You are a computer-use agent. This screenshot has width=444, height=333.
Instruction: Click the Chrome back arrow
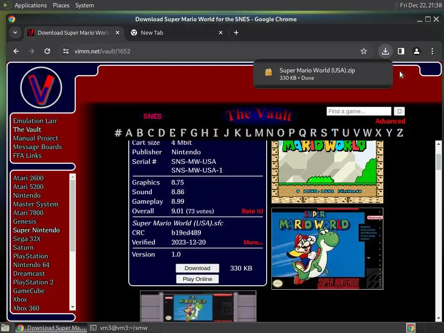(x=16, y=51)
